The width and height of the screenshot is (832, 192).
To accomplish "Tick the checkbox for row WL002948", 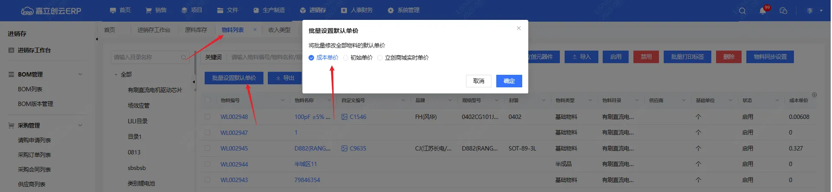I will point(208,117).
